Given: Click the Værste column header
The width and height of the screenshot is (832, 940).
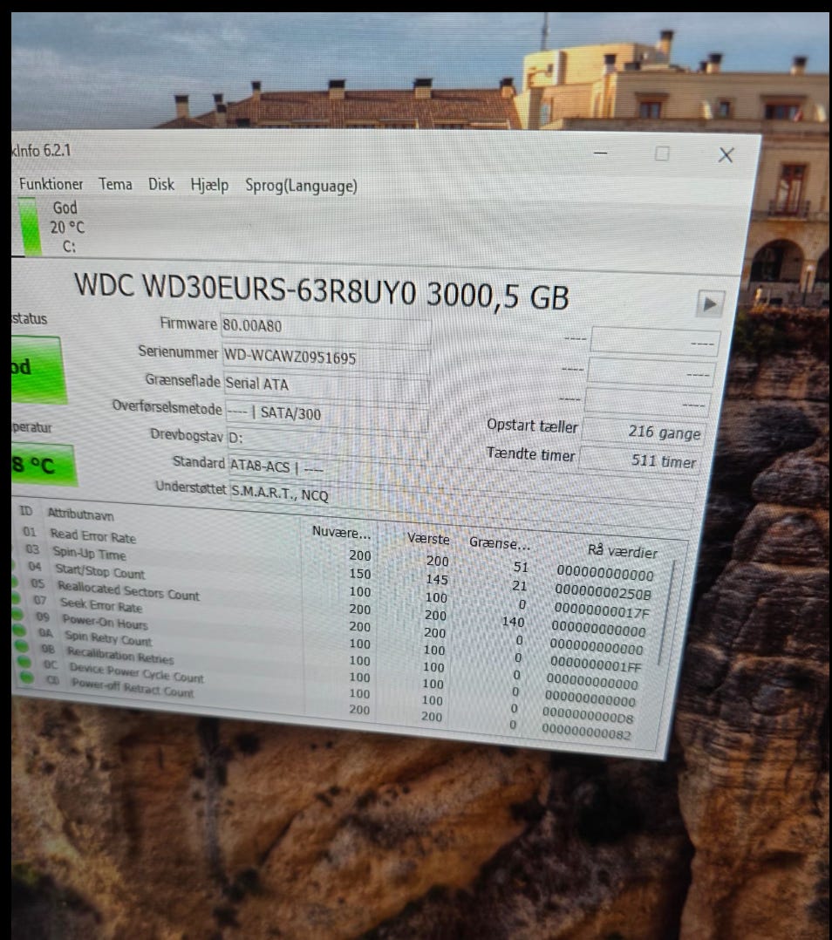Looking at the screenshot, I should tap(428, 538).
